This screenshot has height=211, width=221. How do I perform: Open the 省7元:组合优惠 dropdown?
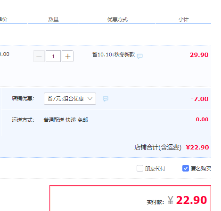pos(70,99)
